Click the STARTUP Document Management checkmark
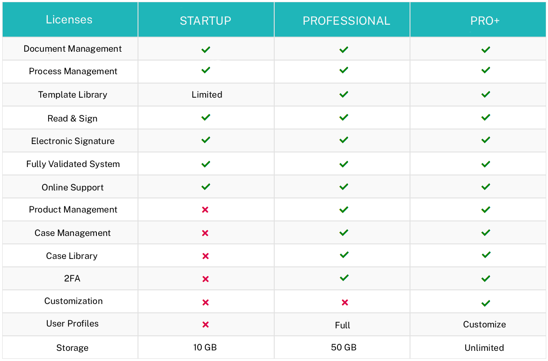This screenshot has width=548, height=361. click(206, 49)
